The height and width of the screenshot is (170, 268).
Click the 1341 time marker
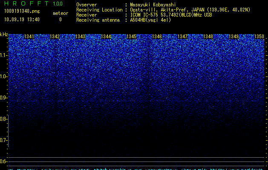coord(29,37)
